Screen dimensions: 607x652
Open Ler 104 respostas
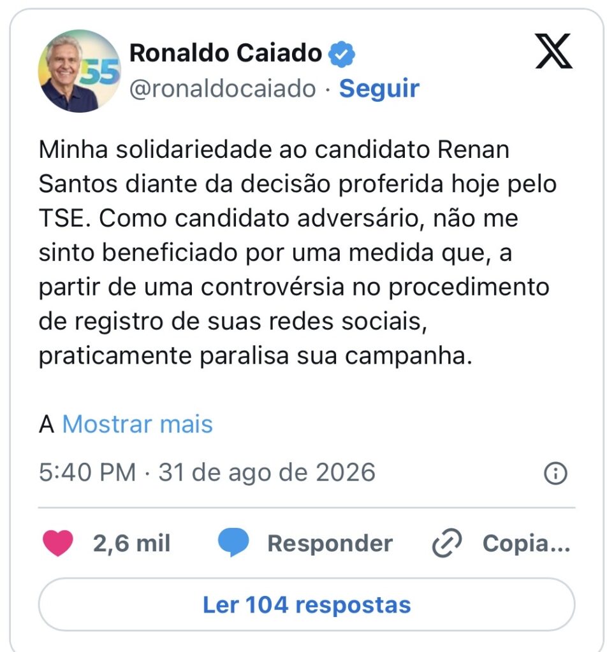(307, 605)
